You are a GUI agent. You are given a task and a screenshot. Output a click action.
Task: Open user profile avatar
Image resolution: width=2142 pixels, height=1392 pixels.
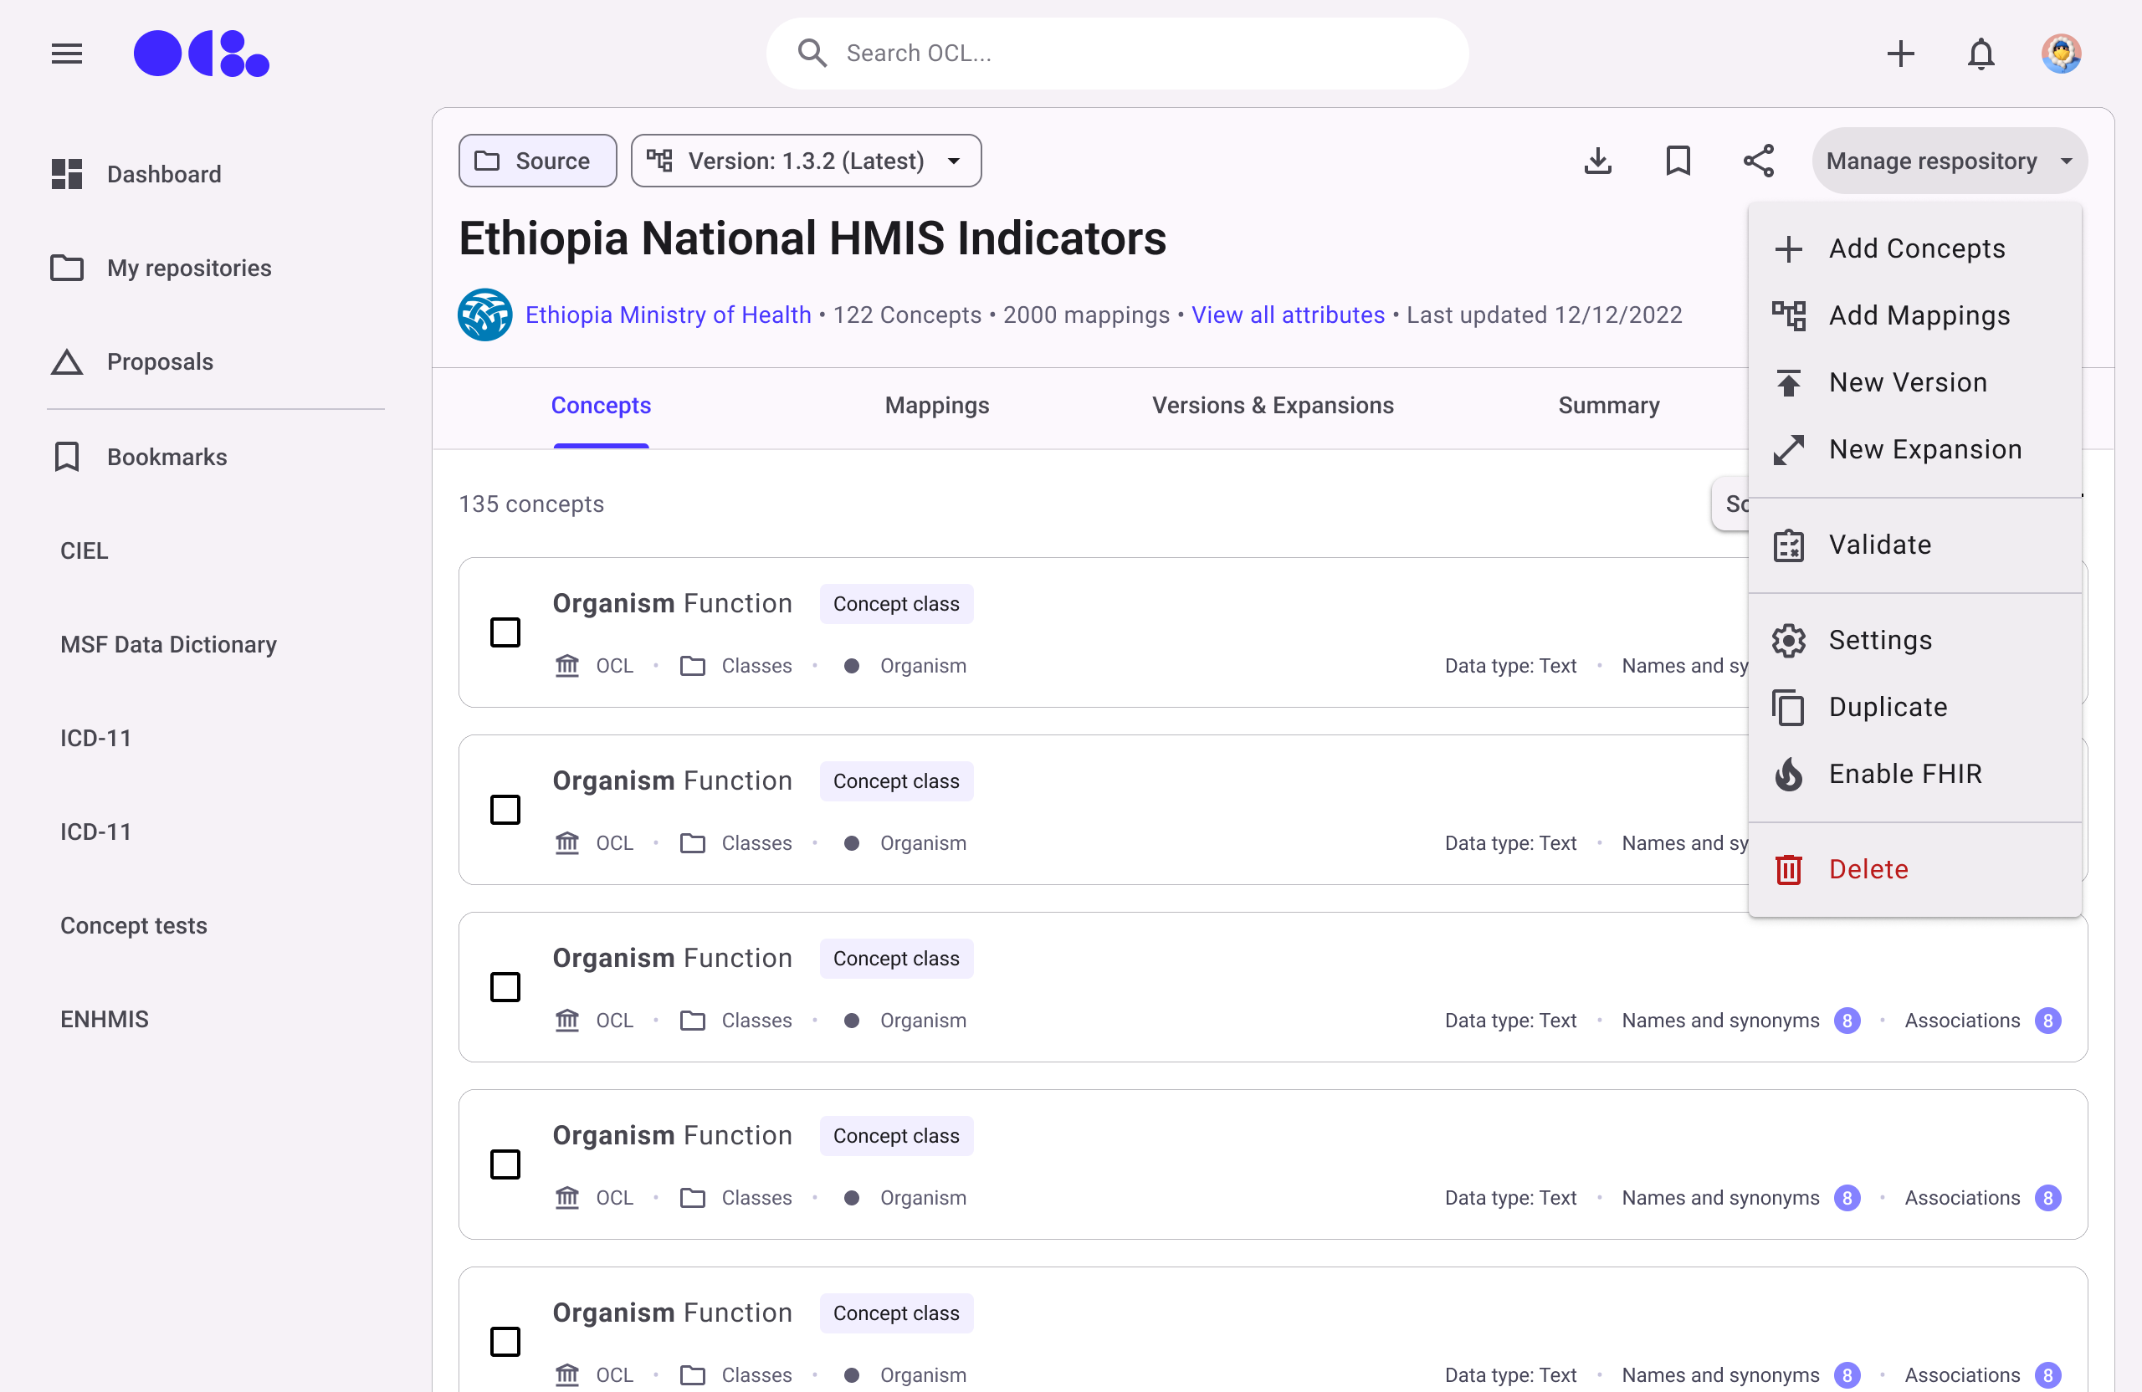(2061, 54)
